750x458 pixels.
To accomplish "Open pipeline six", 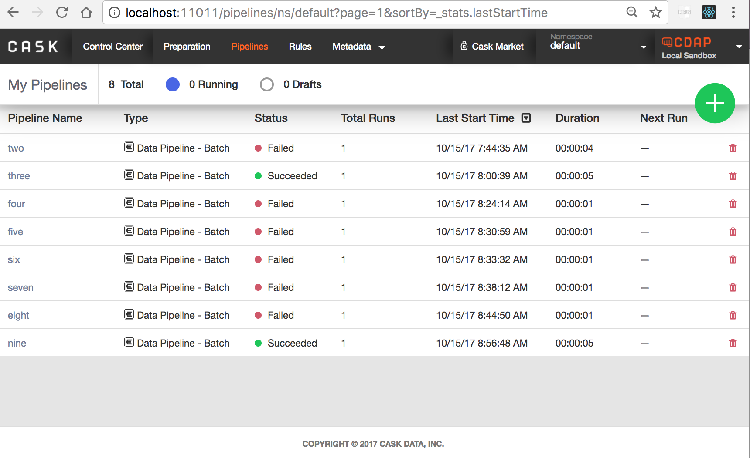I will coord(14,260).
